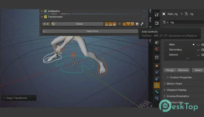Screen dimensions: 204x117
Task: Toggle the greyed X mirror button
Action: click(119, 24)
